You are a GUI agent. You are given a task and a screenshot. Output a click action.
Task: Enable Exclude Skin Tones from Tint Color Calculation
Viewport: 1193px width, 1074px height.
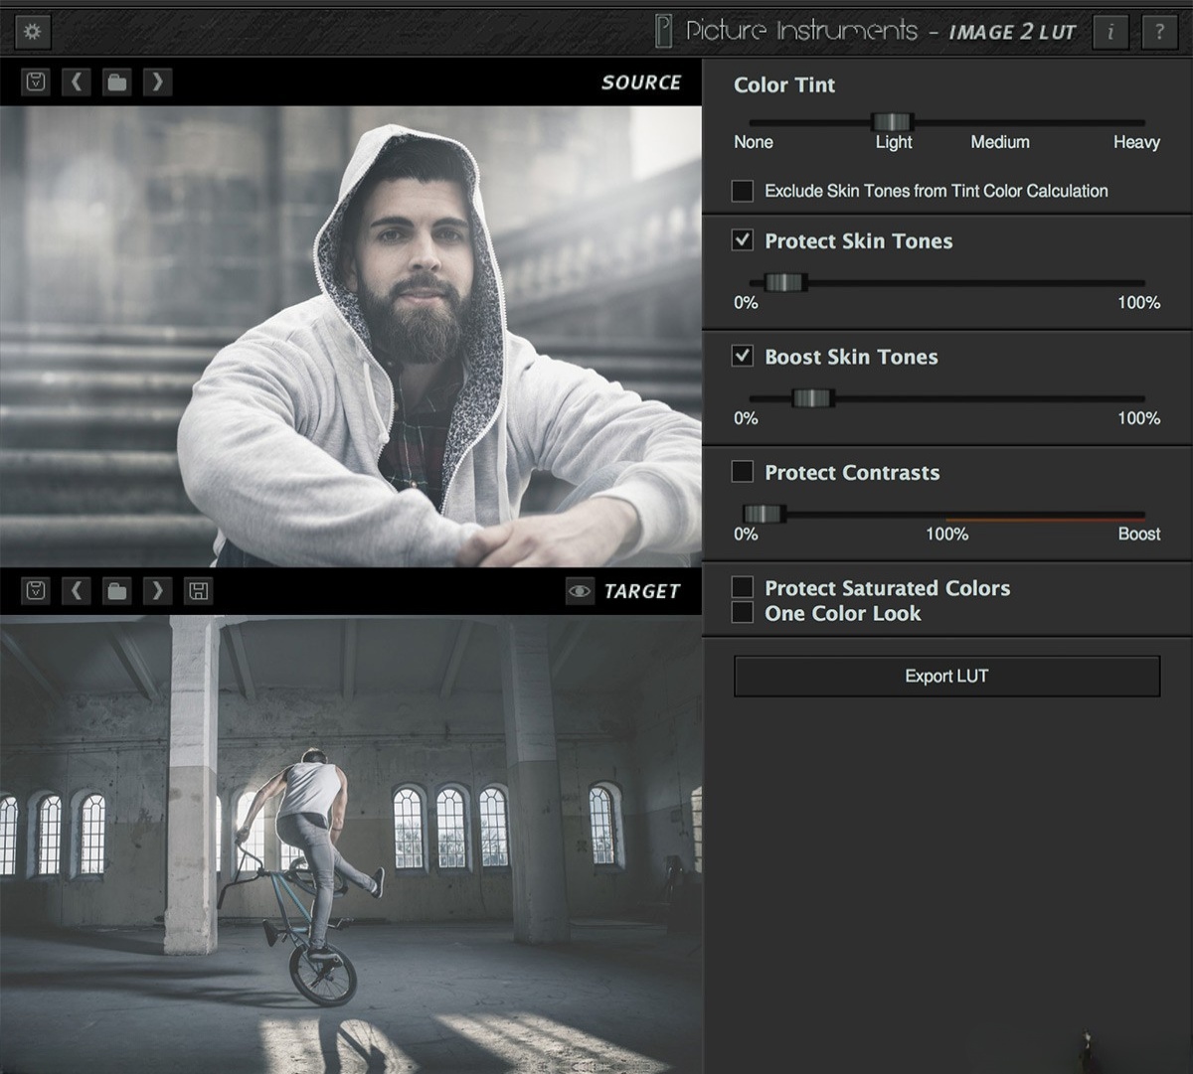[741, 191]
